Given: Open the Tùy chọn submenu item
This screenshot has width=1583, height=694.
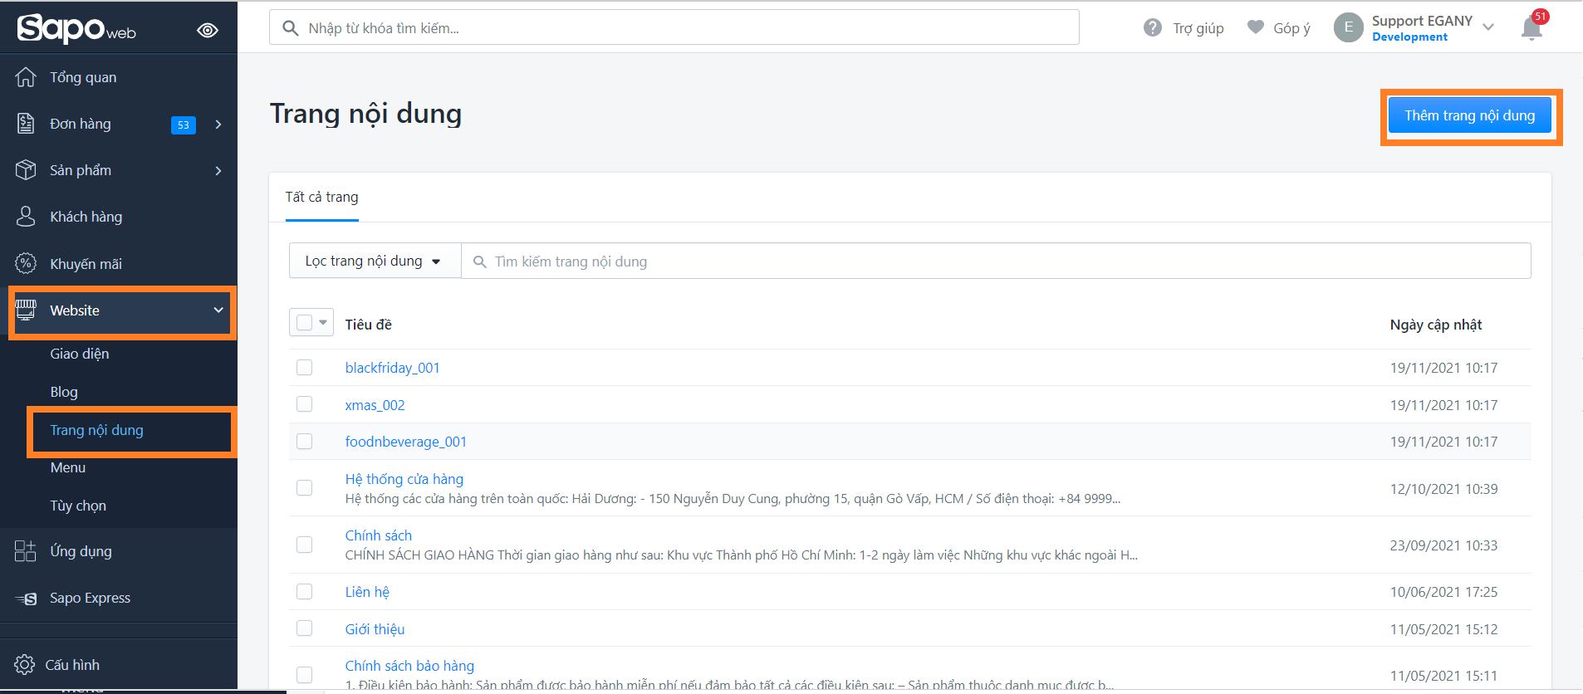Looking at the screenshot, I should [x=78, y=506].
